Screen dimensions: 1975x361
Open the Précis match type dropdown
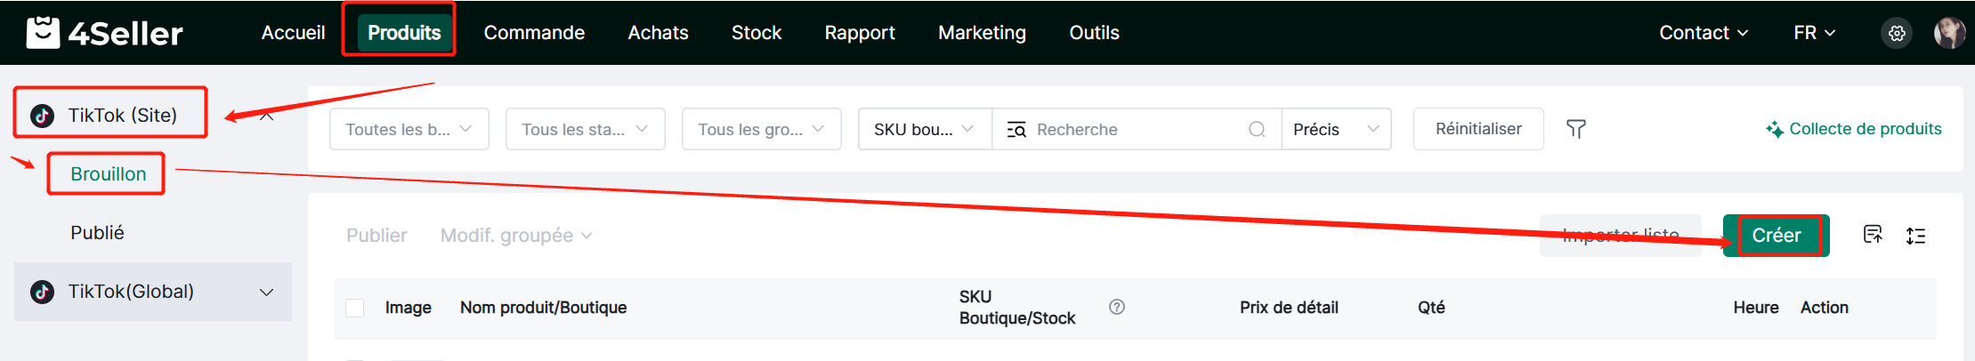pos(1335,130)
